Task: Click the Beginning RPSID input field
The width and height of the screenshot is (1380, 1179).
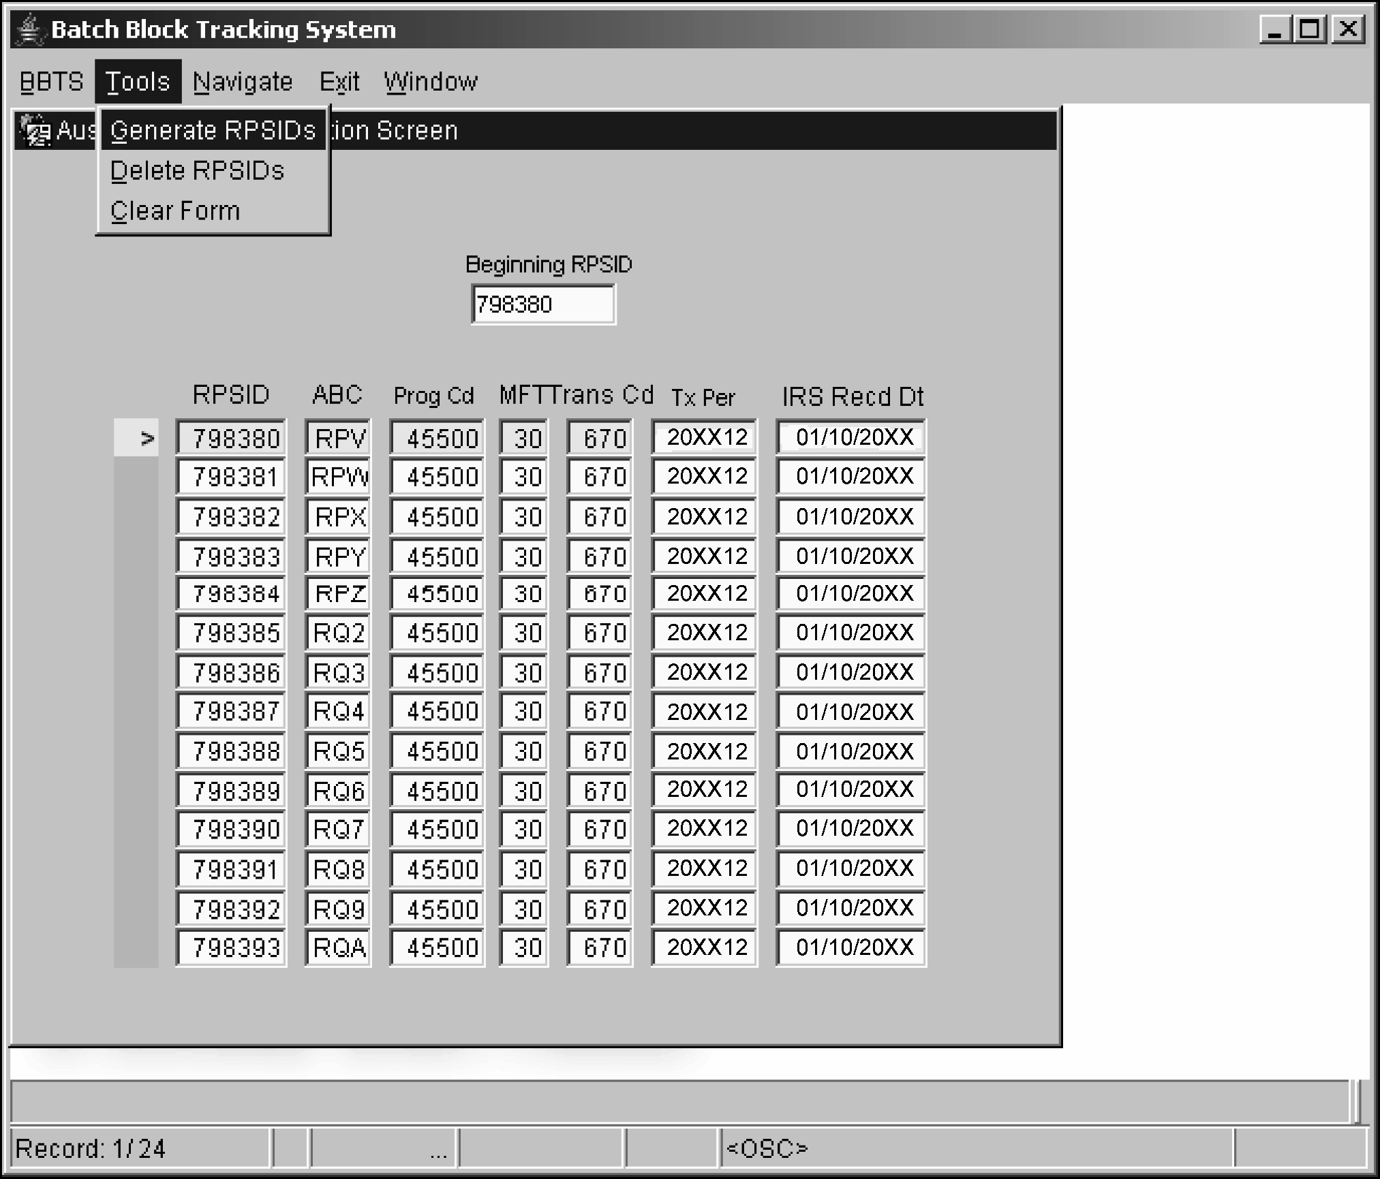Action: [542, 304]
